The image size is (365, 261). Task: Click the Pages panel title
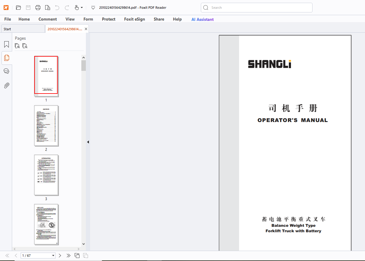tap(20, 38)
